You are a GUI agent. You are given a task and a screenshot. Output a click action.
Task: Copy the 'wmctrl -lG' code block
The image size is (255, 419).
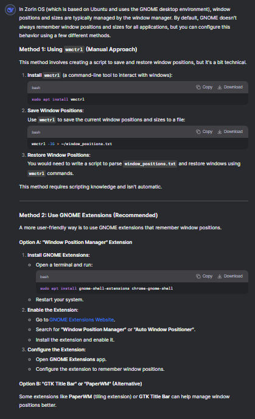(x=204, y=132)
